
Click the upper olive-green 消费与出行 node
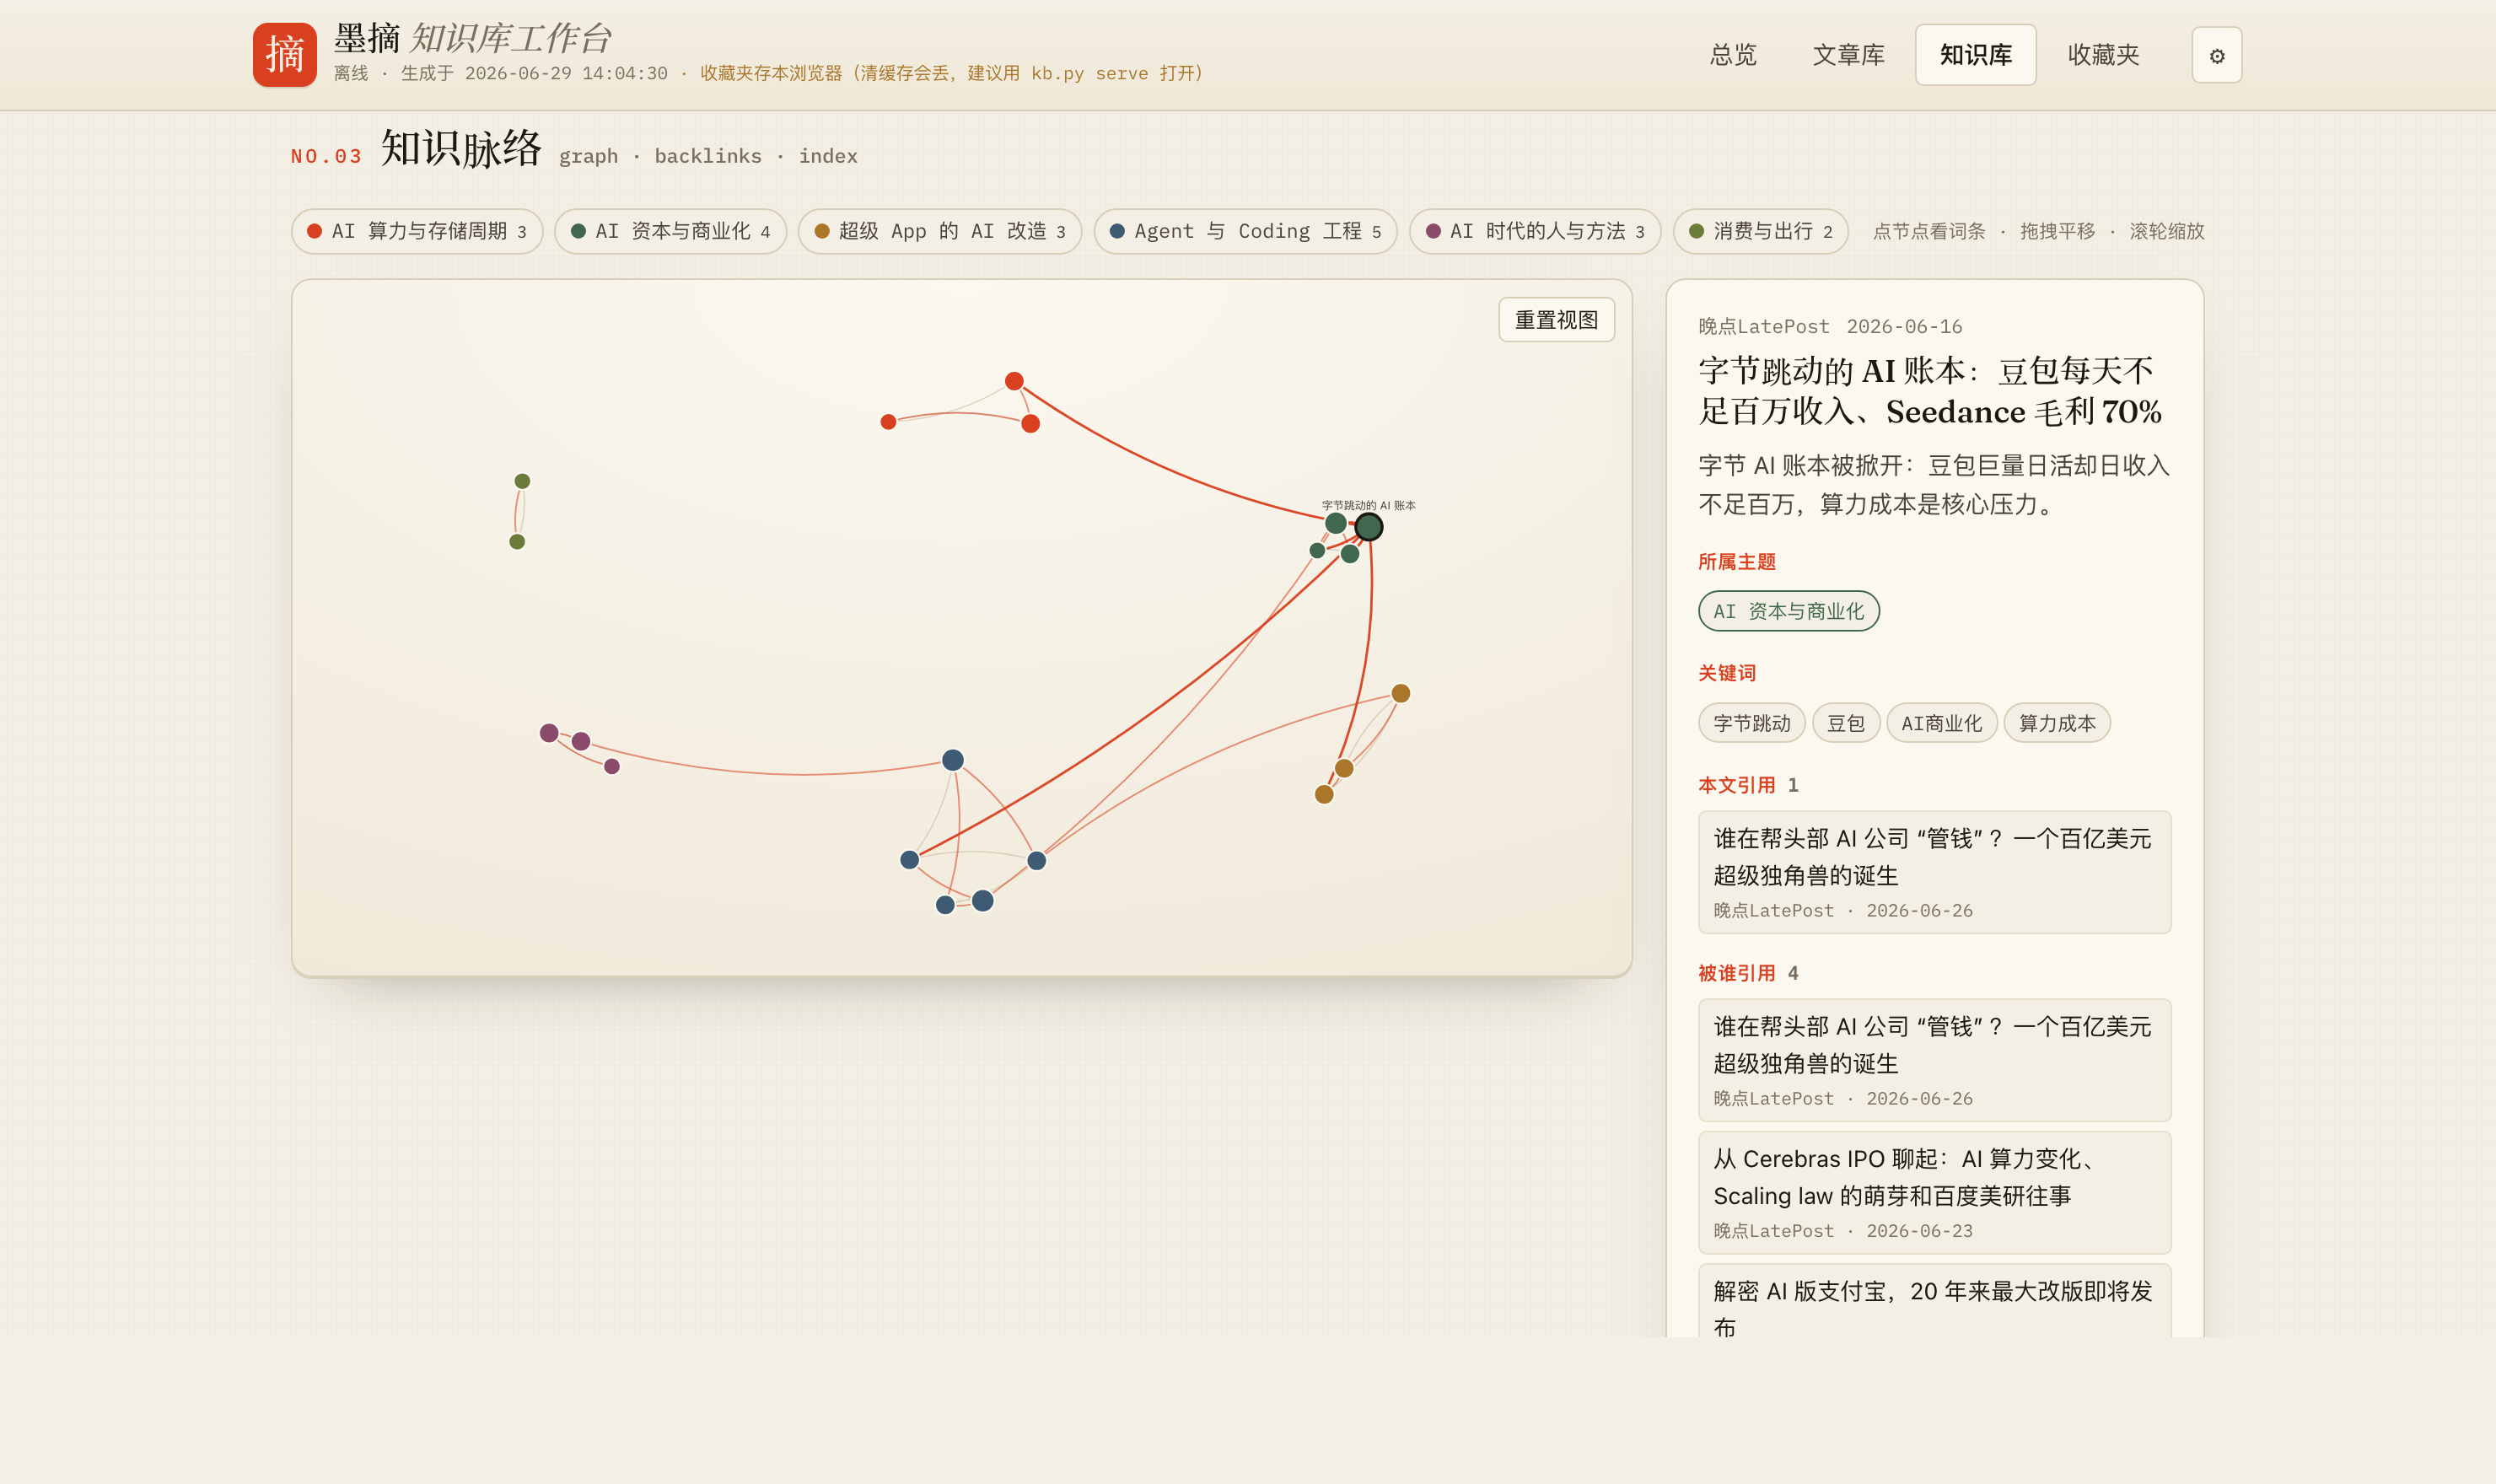click(522, 481)
